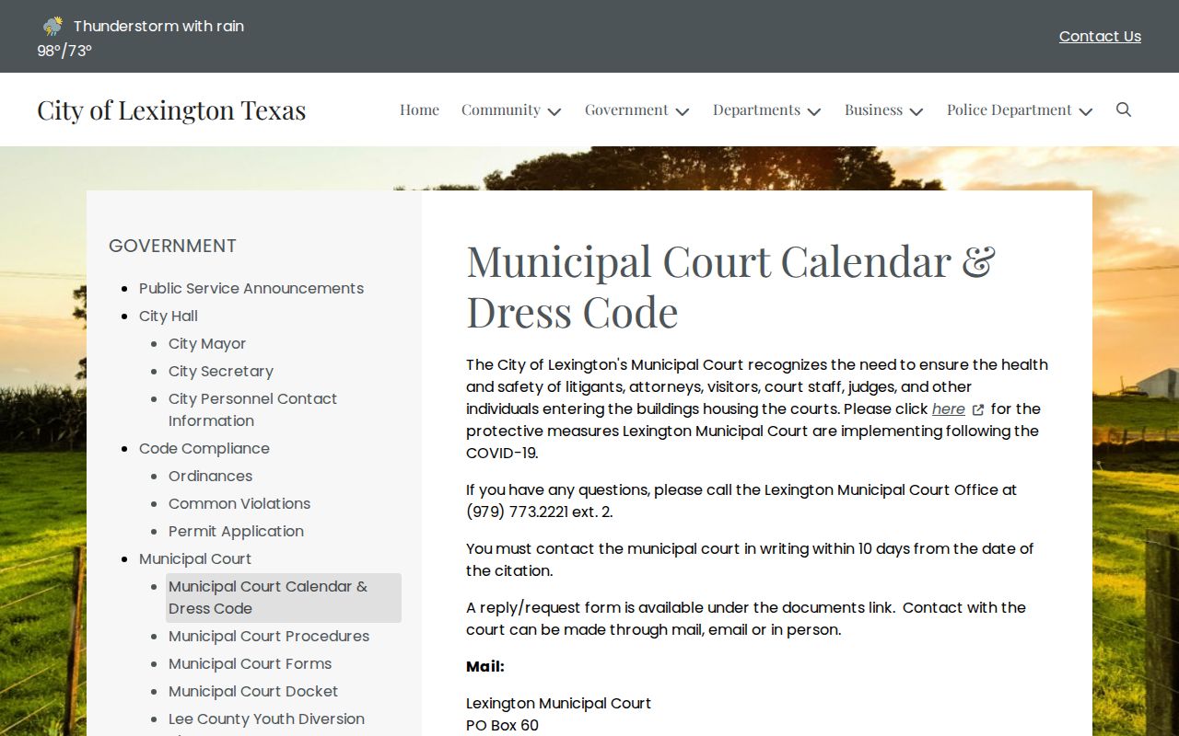Click the "Municipal Court Calendar & Dress Code" page heading
The height and width of the screenshot is (736, 1179).
point(730,286)
